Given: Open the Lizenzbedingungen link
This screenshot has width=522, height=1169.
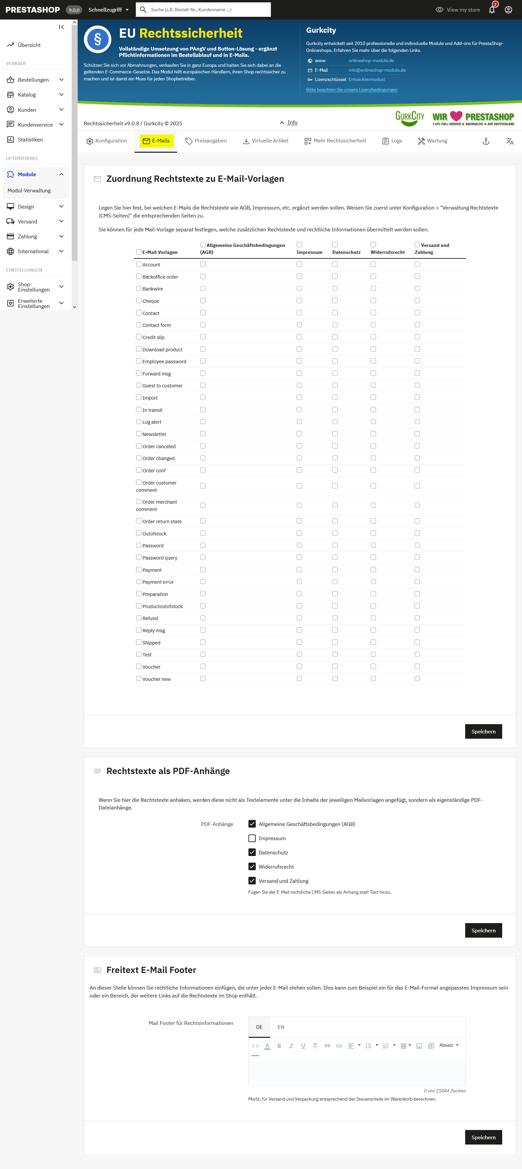Looking at the screenshot, I should coord(352,90).
